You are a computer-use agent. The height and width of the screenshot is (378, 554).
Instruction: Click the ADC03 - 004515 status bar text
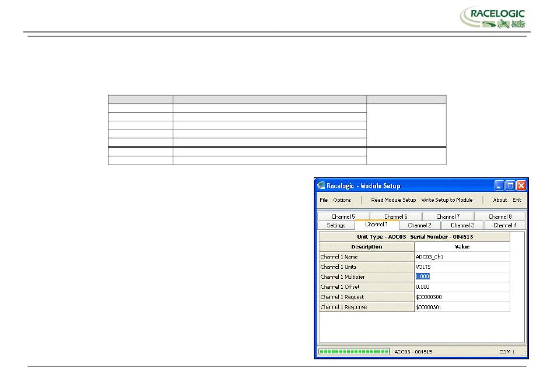point(413,352)
